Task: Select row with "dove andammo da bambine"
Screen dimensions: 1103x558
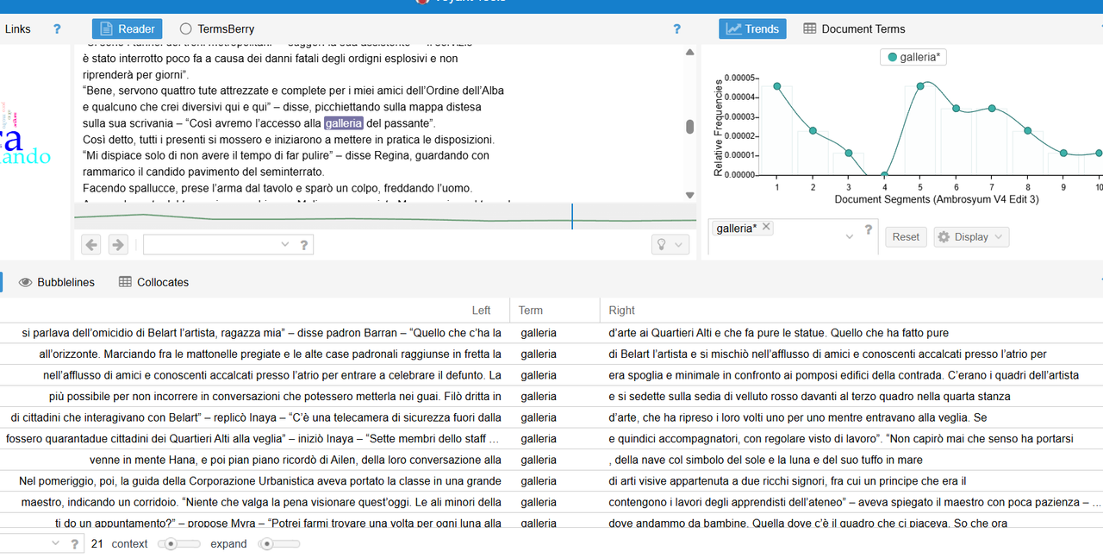Action: 551,522
